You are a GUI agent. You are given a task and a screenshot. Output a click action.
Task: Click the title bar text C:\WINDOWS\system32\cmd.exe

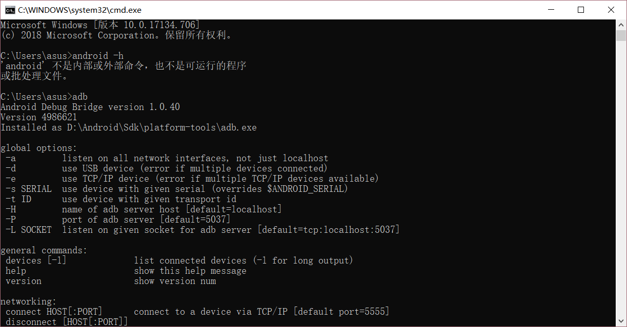point(79,10)
